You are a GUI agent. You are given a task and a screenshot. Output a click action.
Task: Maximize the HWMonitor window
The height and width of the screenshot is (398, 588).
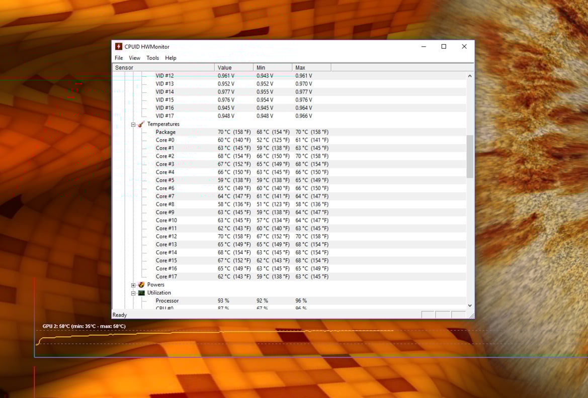pyautogui.click(x=444, y=46)
